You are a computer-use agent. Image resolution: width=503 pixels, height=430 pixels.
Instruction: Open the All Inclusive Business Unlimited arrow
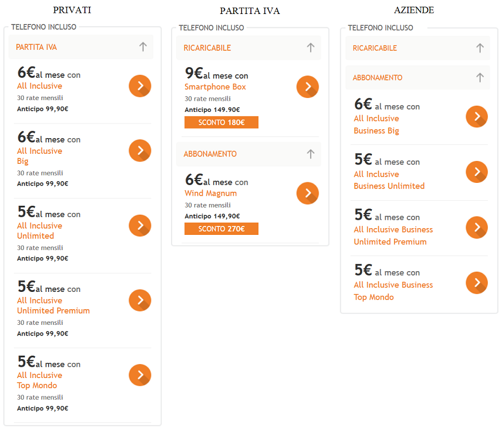pyautogui.click(x=477, y=172)
